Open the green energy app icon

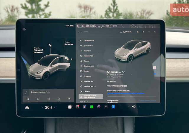[x=92, y=107]
